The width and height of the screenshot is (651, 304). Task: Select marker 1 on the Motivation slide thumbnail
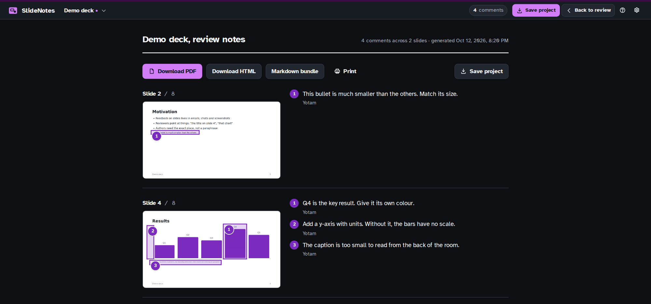[157, 136]
